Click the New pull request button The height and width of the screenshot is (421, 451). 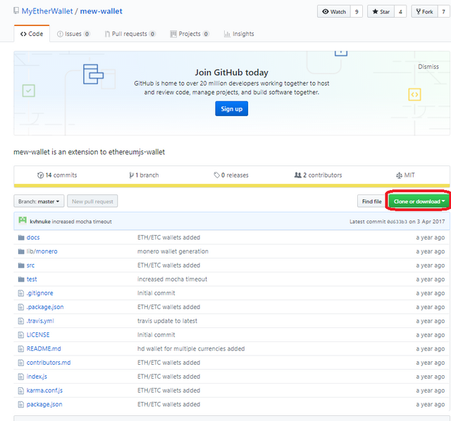[92, 201]
